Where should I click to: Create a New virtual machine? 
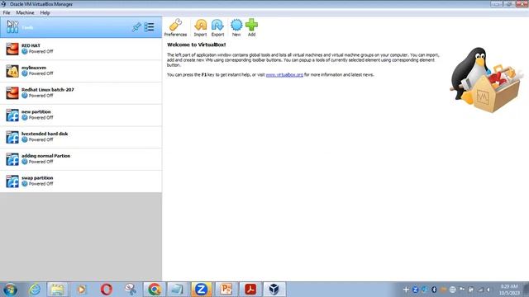[236, 27]
